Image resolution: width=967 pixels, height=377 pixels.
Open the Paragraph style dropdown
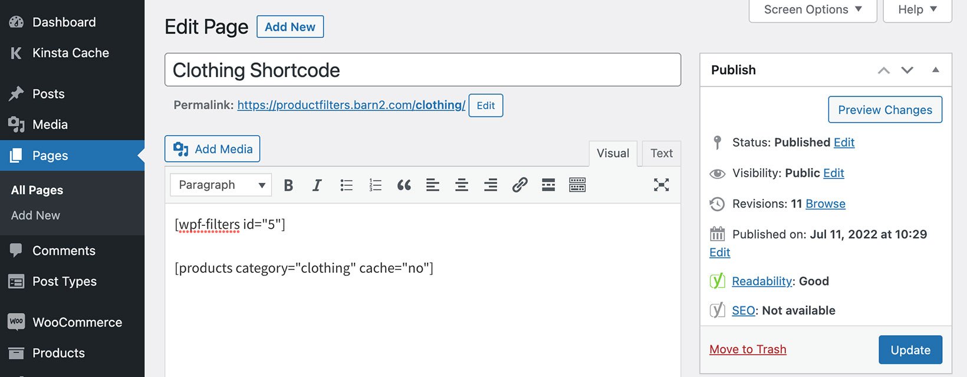(x=220, y=185)
